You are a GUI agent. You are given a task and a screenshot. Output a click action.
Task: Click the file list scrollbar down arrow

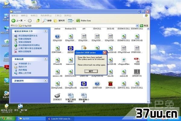[148, 102]
